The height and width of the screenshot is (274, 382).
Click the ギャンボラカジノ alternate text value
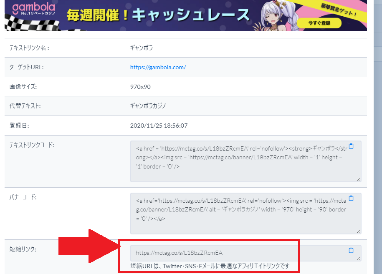[148, 106]
